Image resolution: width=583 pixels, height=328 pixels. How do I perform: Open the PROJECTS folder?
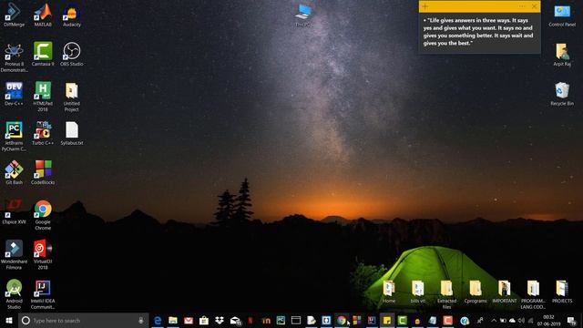(562, 292)
